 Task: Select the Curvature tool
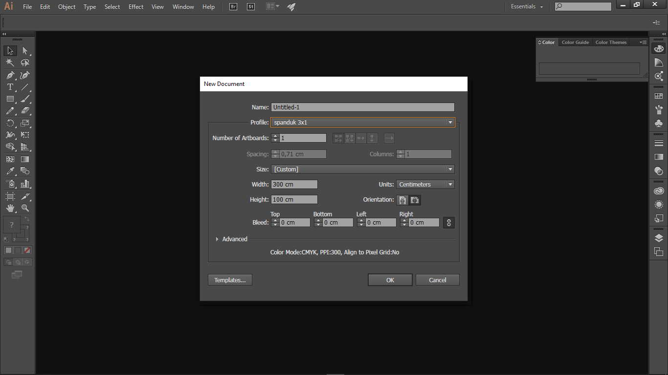pyautogui.click(x=25, y=75)
